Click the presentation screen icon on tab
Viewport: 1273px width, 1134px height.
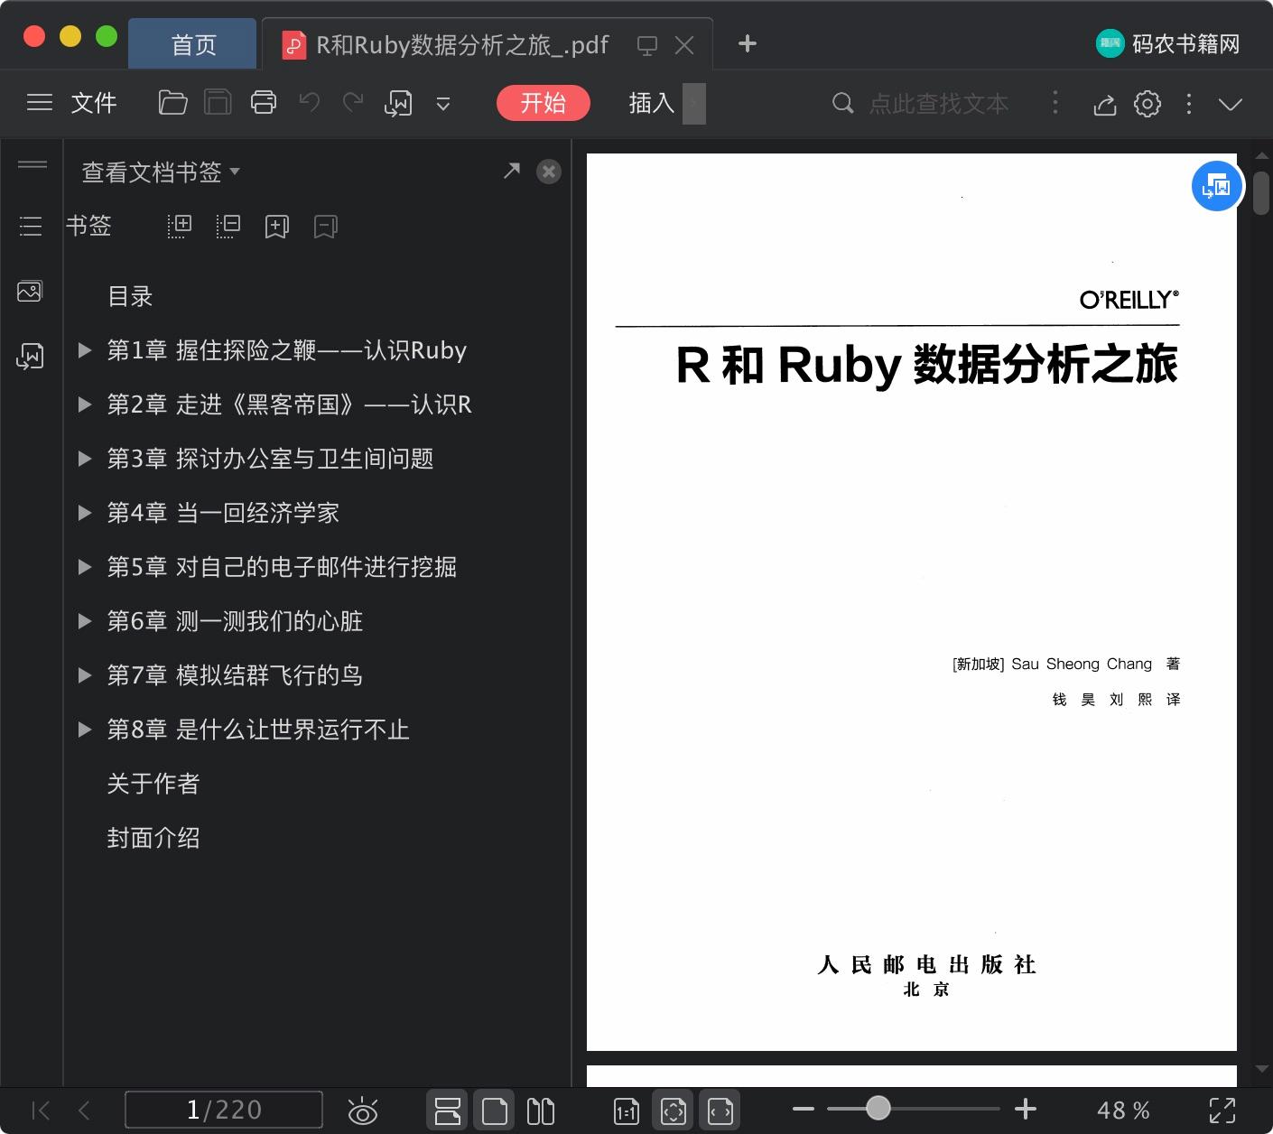coord(646,45)
